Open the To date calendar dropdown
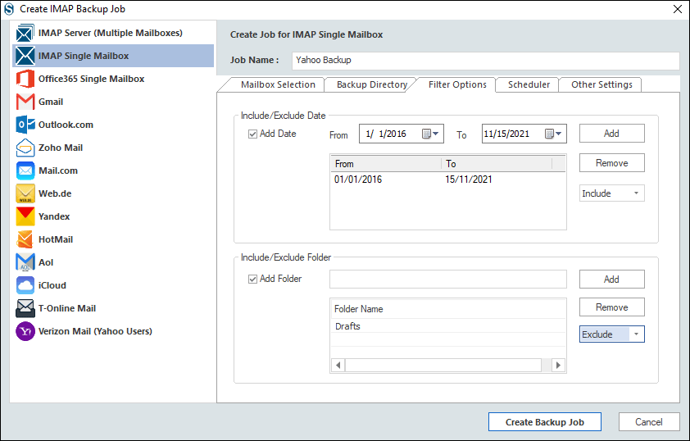The width and height of the screenshot is (690, 441). [x=553, y=134]
